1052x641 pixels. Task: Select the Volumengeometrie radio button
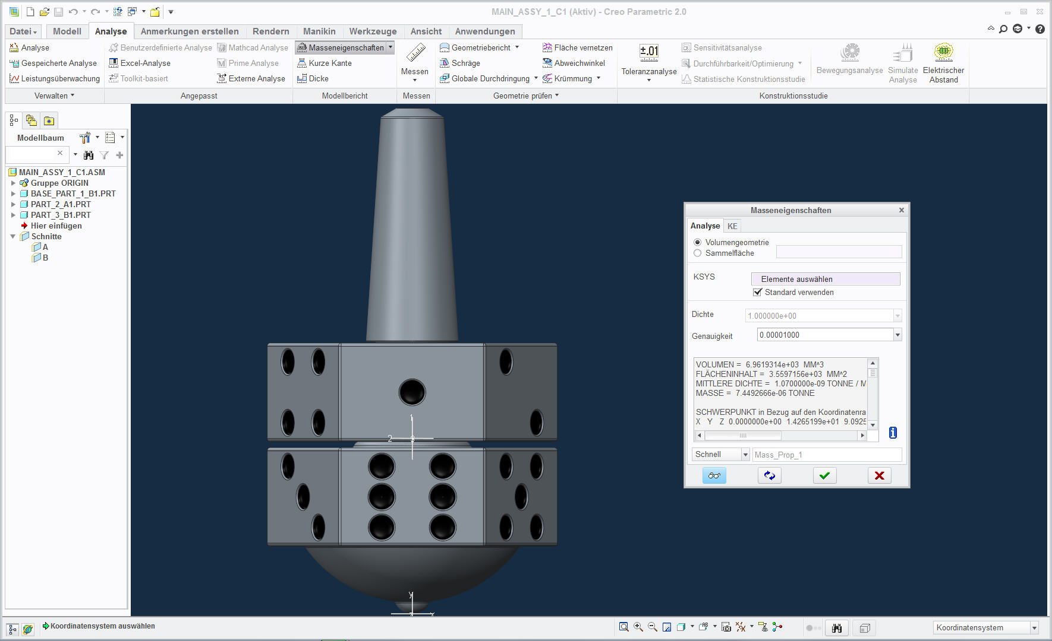(x=698, y=242)
